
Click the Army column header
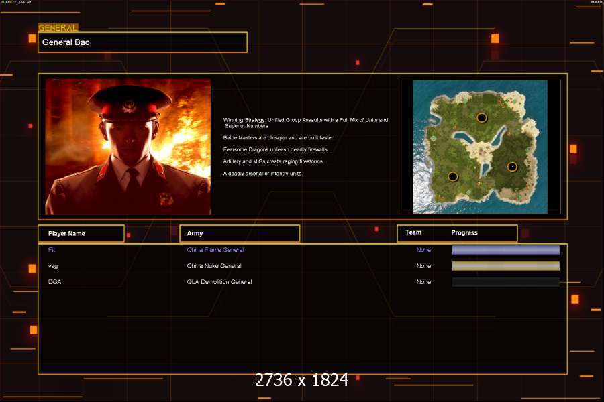point(240,234)
